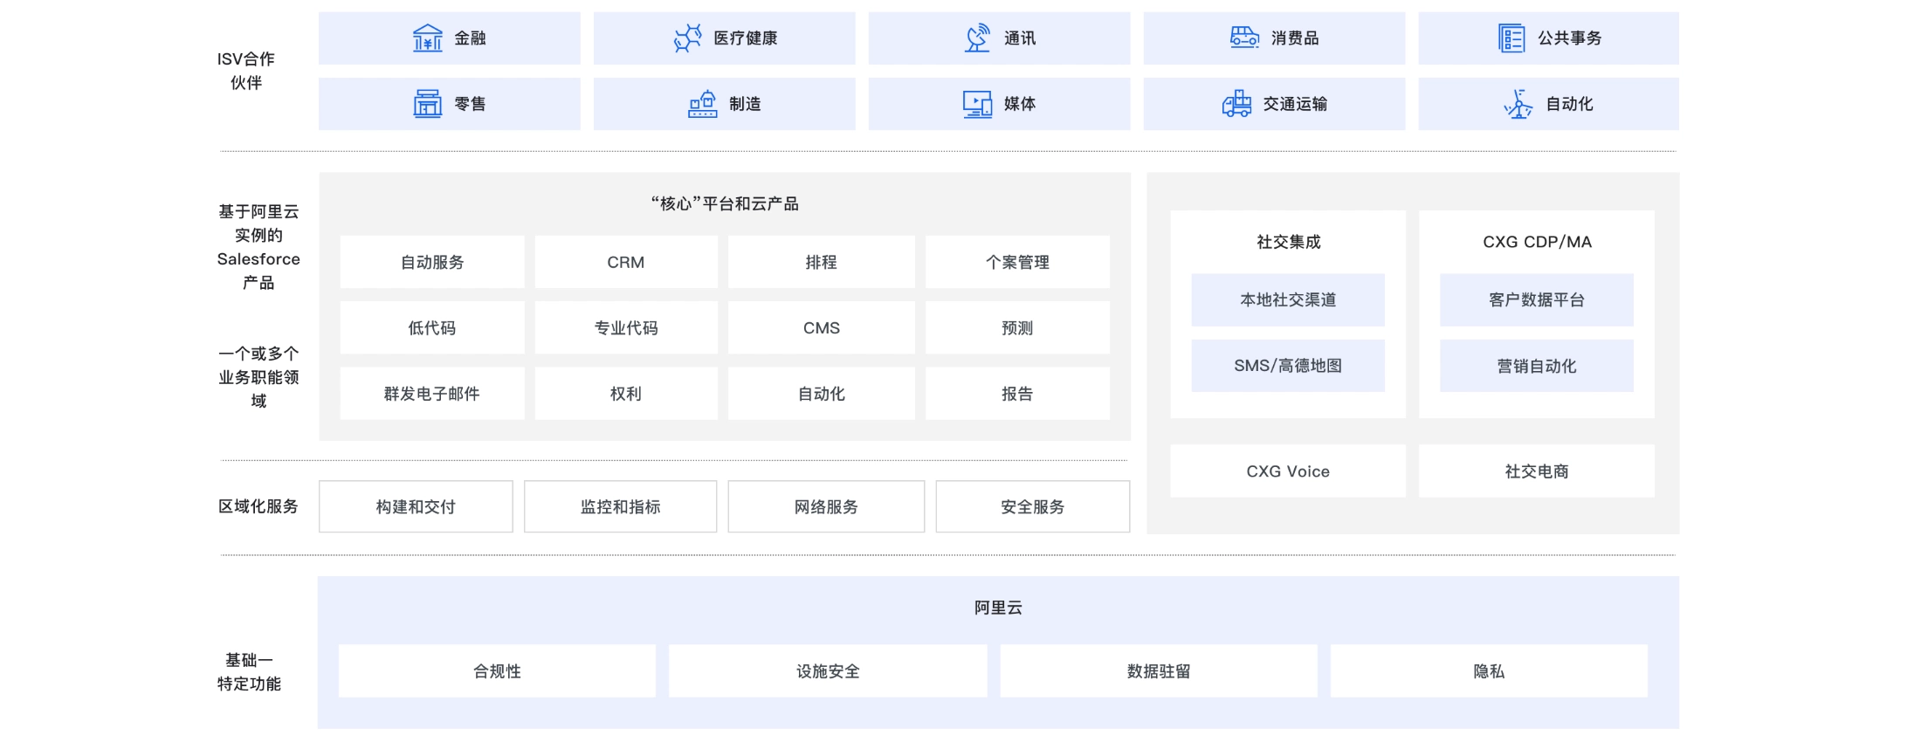Select the 自动服务 product box
Screen dimensions: 1921x742
432,262
